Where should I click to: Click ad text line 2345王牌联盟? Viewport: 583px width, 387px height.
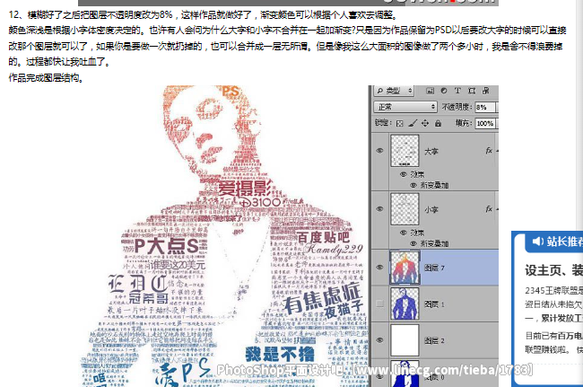pyautogui.click(x=554, y=290)
